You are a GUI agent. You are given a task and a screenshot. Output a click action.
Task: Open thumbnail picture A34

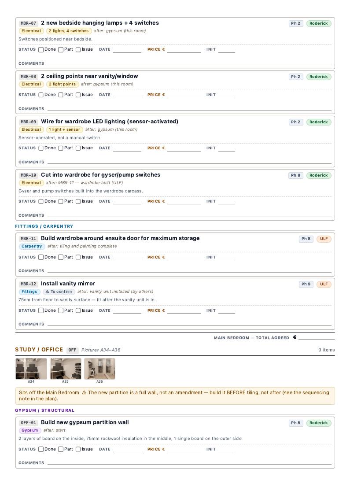click(31, 369)
